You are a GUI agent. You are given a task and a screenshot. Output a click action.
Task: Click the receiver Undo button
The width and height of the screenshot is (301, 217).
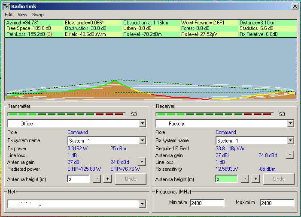click(279, 179)
